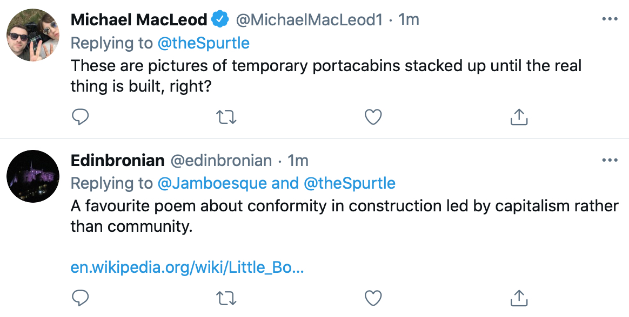Open Michael MacLeod display name
The image size is (629, 317).
(139, 19)
